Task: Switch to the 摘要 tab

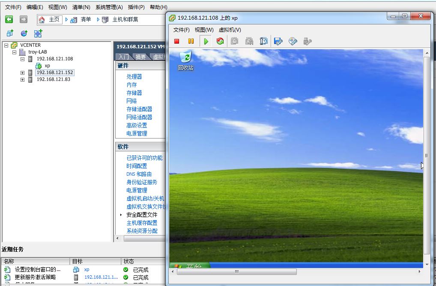Action: coord(141,57)
